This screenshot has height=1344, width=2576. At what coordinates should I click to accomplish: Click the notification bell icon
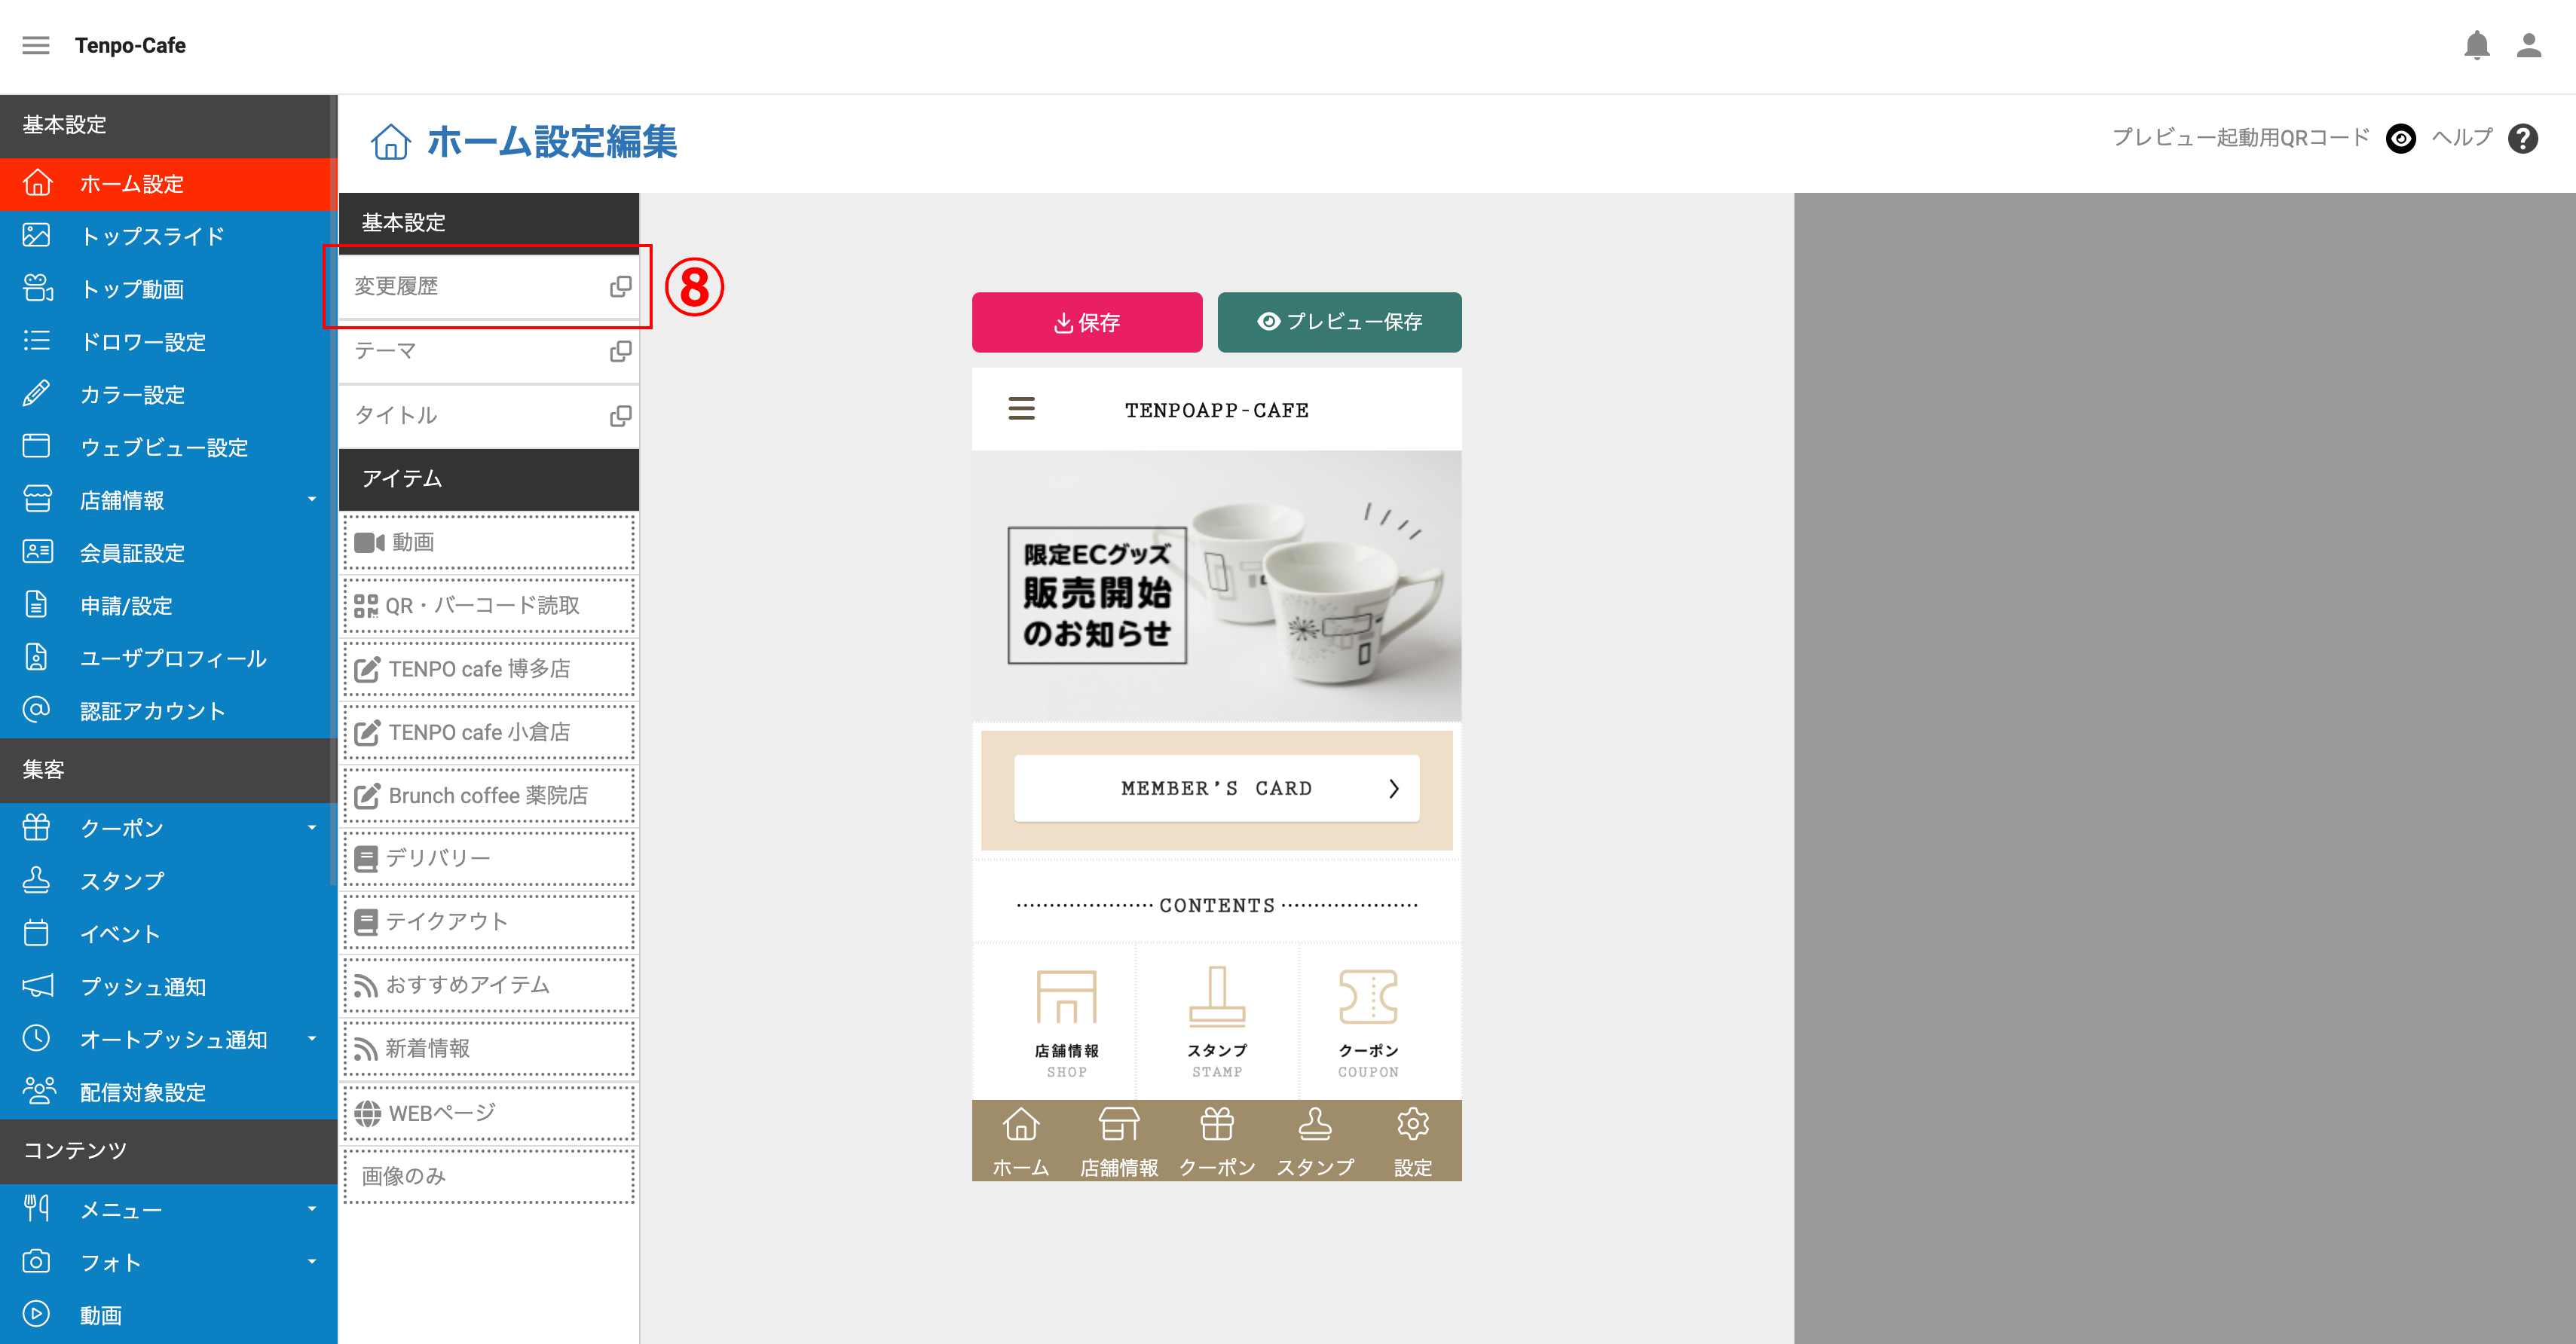[x=2476, y=45]
